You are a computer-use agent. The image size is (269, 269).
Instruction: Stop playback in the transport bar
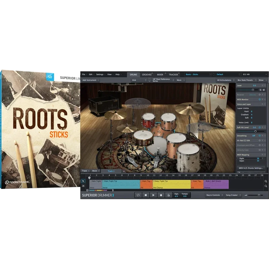click(x=146, y=195)
